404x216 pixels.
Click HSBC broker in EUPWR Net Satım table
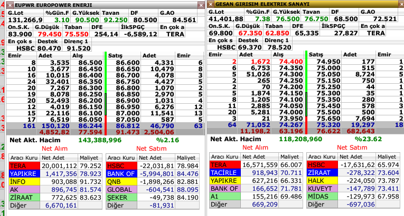click(x=121, y=166)
